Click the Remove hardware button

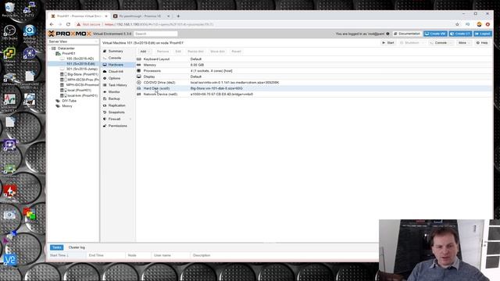point(162,52)
